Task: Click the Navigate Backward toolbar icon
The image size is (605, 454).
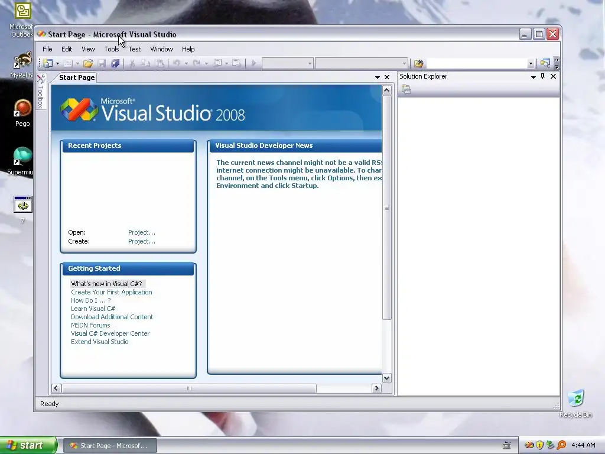Action: 217,63
